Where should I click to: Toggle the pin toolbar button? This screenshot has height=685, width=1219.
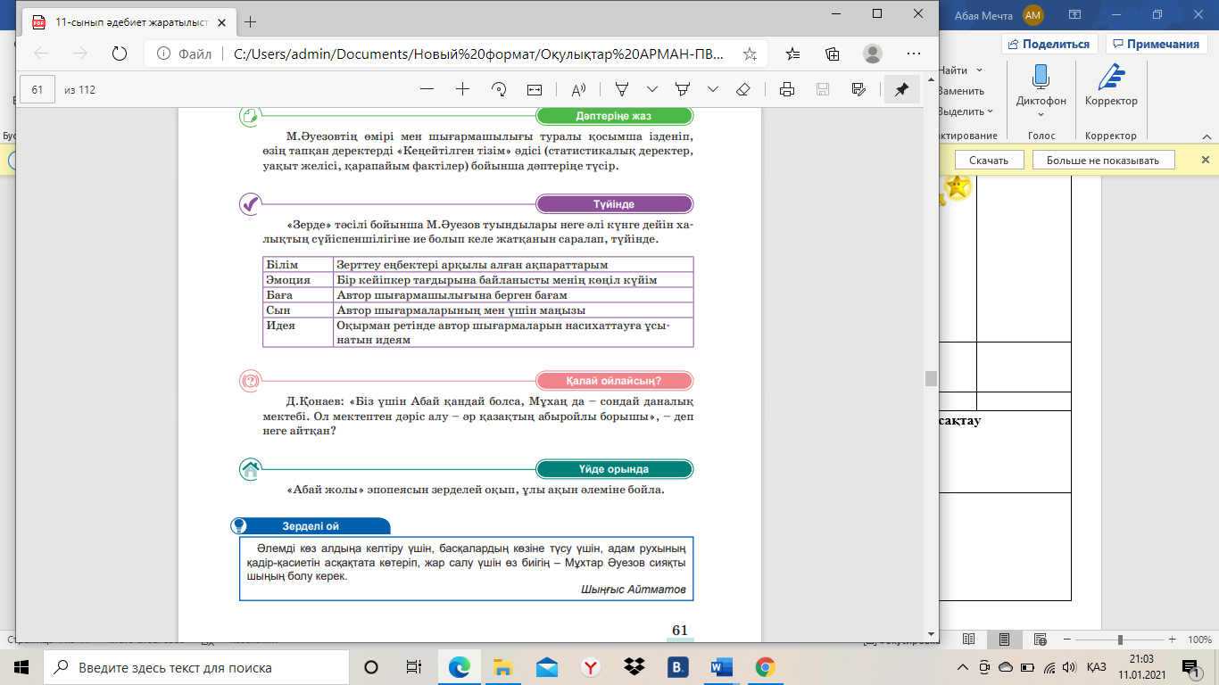(901, 89)
